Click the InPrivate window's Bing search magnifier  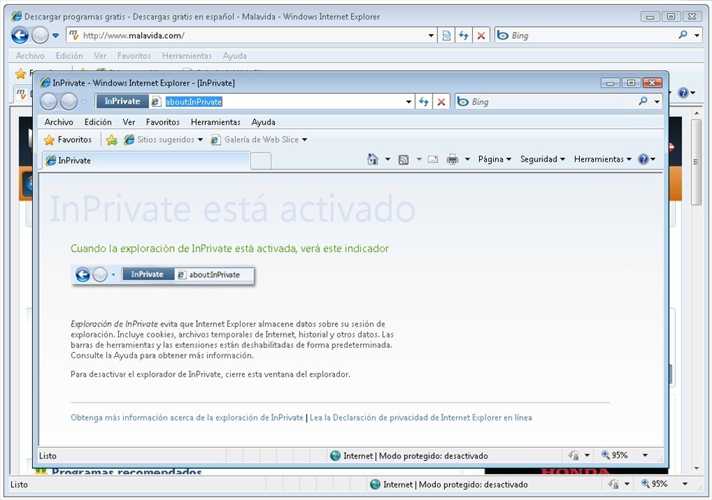coord(643,101)
